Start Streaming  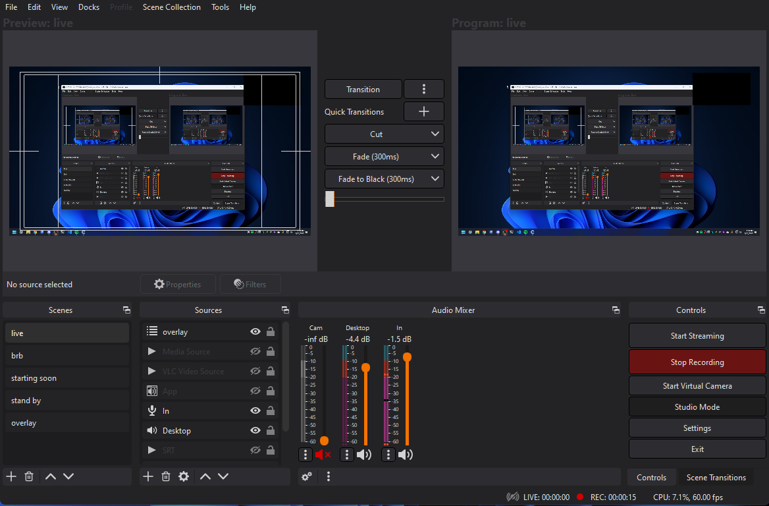[697, 335]
